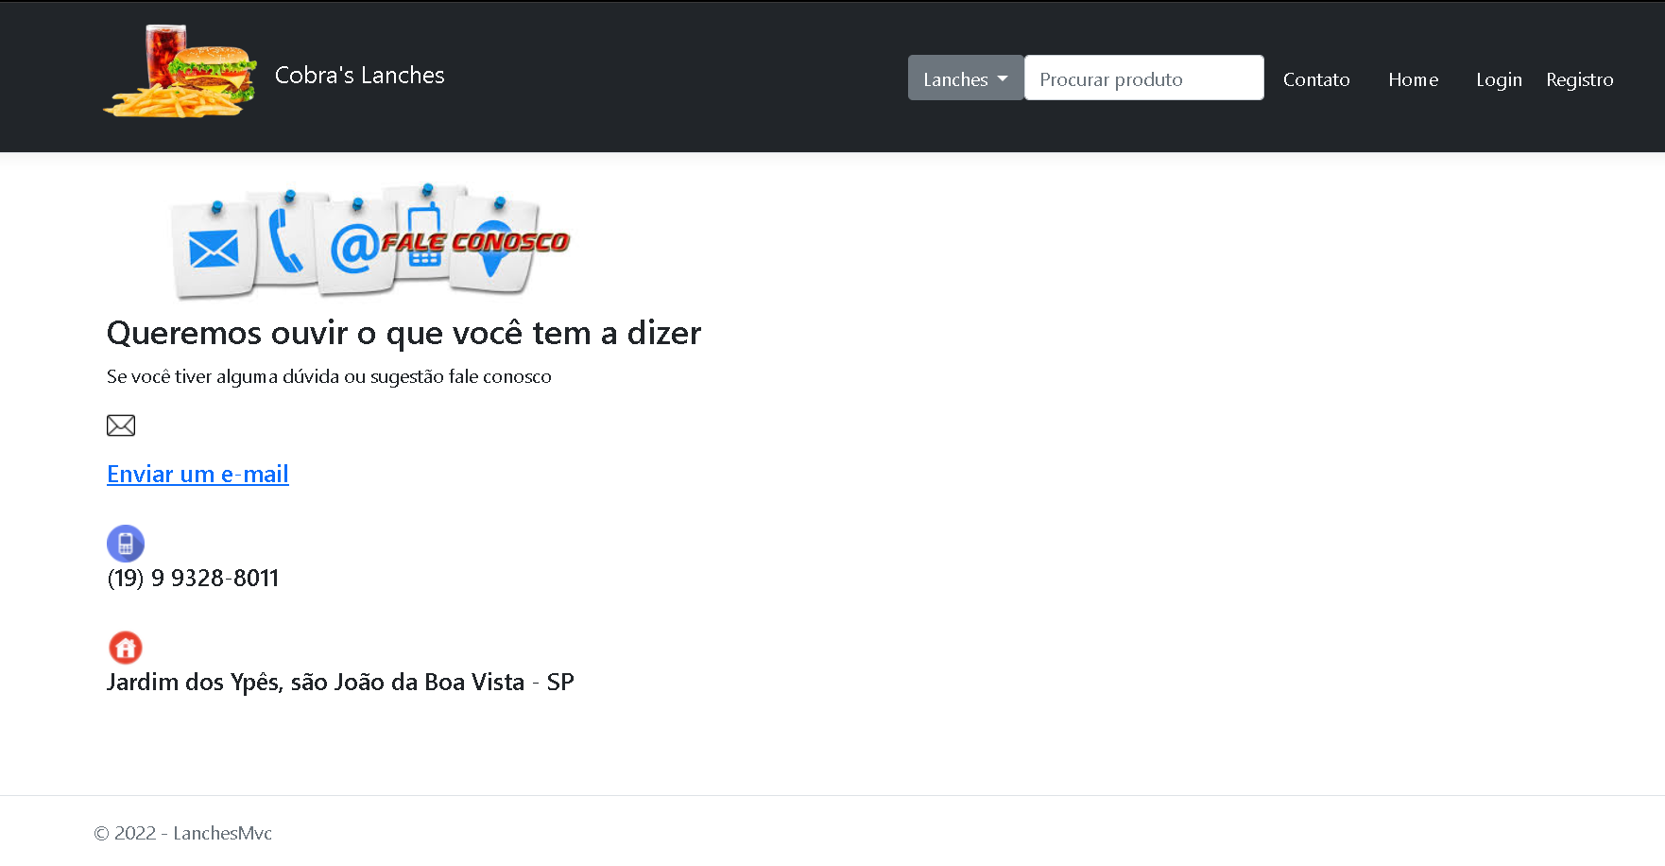Viewport: 1665px width, 866px height.
Task: Click the Procurar produto search field
Action: (x=1143, y=78)
